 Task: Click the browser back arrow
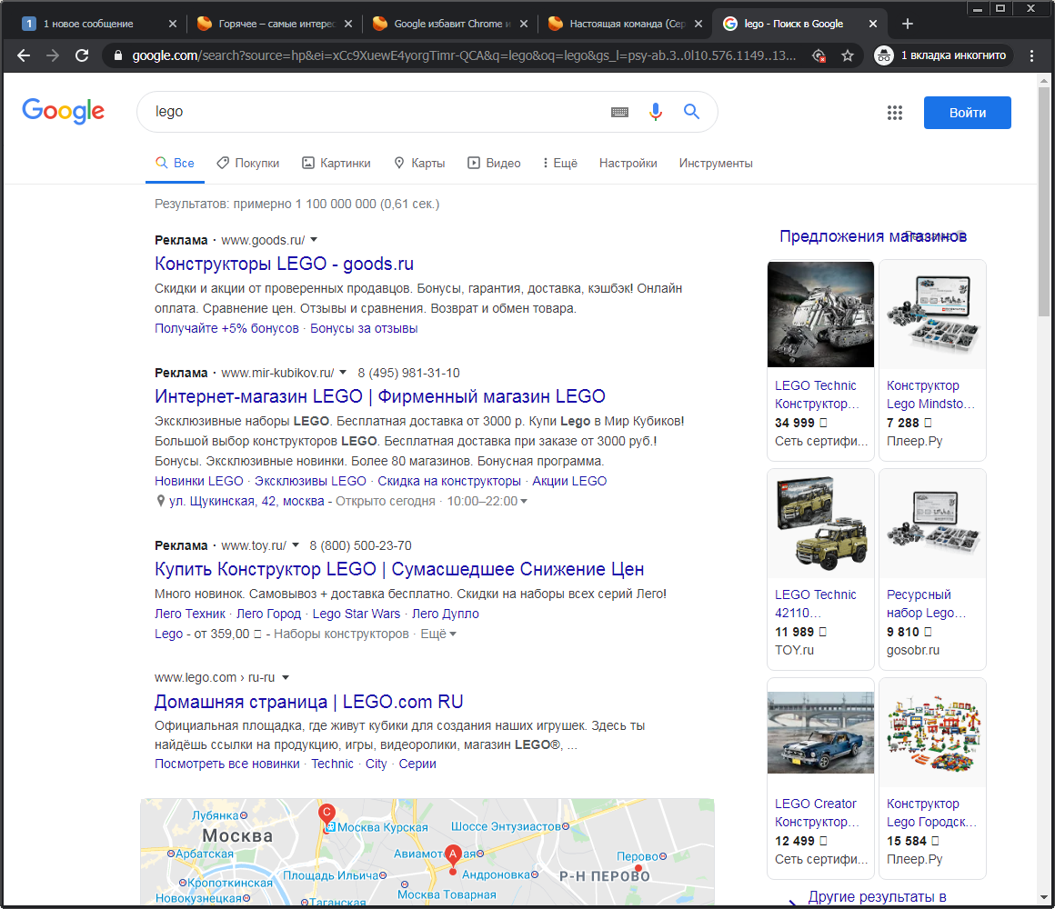tap(24, 55)
